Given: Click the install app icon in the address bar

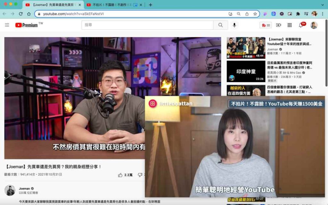Looking at the screenshot, I should 231,14.
